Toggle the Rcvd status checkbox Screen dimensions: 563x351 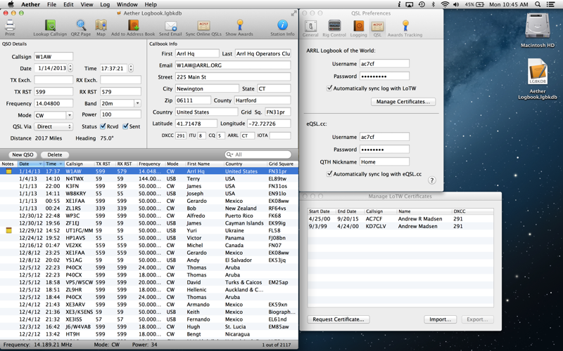click(103, 127)
